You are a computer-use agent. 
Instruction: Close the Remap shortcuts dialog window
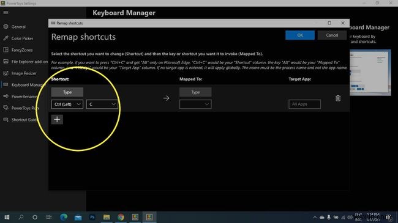click(x=343, y=23)
